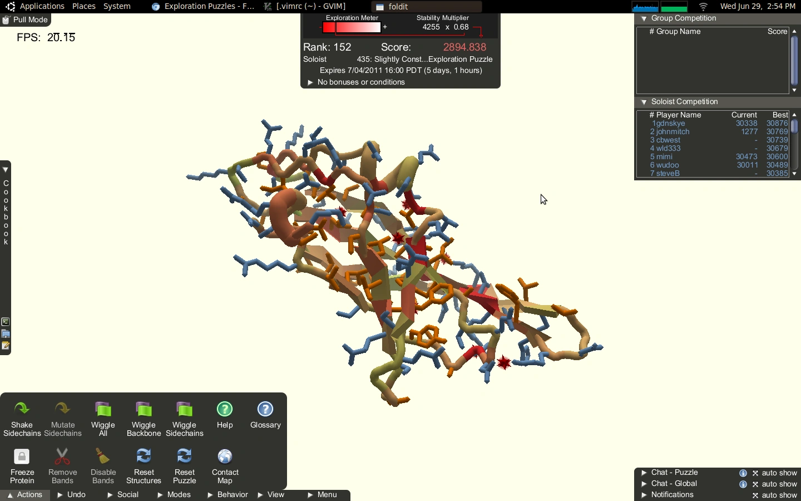801x501 pixels.
Task: Click the Freeze Protein lock
Action: point(22,465)
